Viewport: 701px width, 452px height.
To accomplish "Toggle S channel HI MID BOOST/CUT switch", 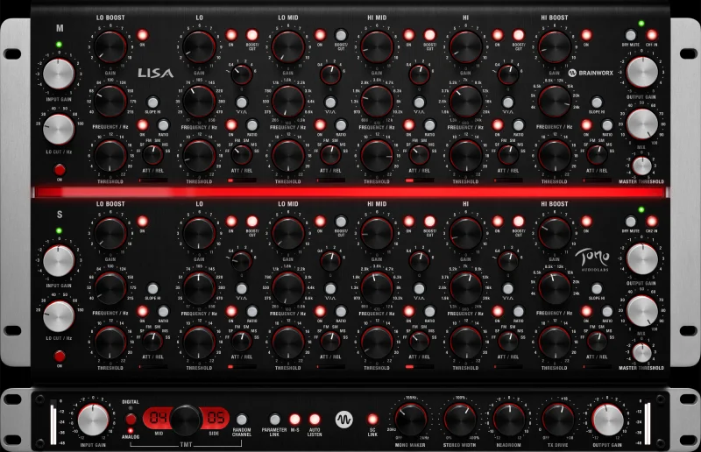I will [429, 222].
